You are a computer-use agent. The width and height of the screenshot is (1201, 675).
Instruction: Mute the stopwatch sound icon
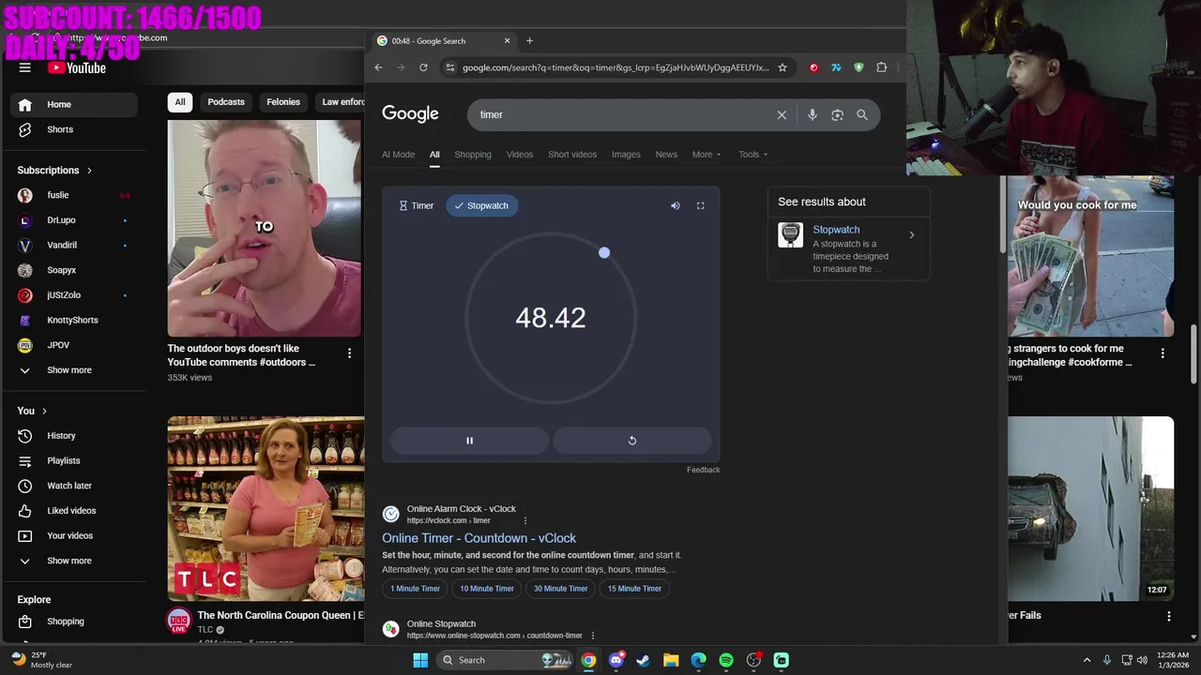pos(675,205)
